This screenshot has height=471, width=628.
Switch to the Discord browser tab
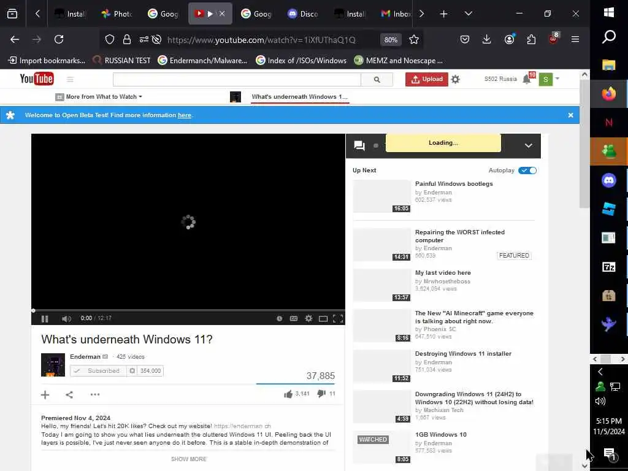pyautogui.click(x=303, y=14)
